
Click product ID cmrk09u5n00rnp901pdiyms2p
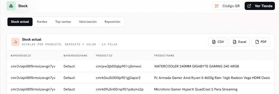pos(119,89)
